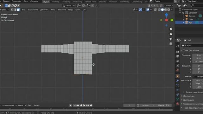The width and height of the screenshot is (203, 114).
Task: Open the View Layer properties tab
Action: click(178, 61)
